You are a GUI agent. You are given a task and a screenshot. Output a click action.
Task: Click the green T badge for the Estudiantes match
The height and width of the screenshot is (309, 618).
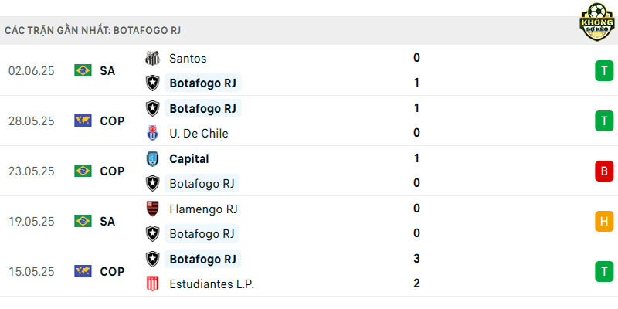click(x=604, y=272)
